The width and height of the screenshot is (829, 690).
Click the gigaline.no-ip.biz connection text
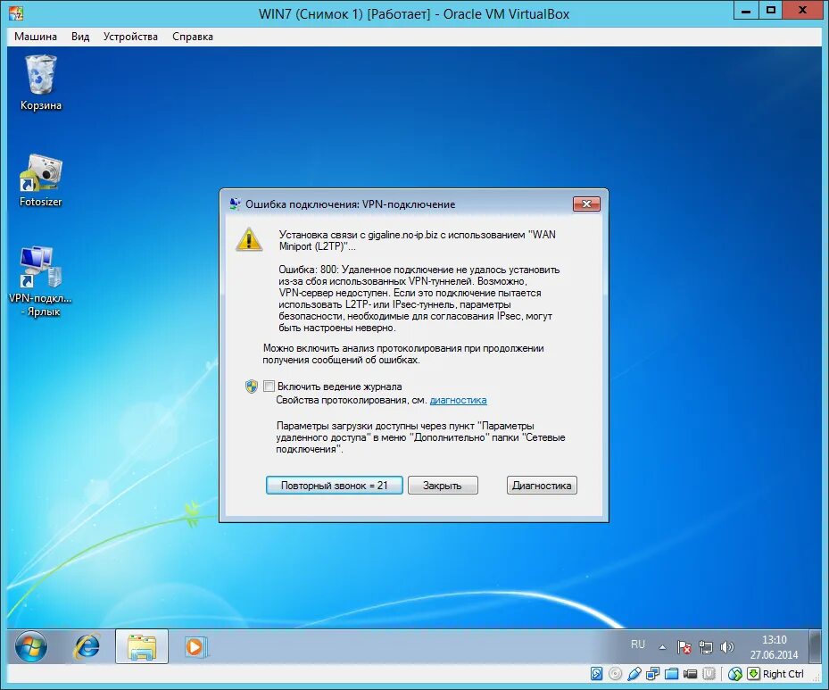pyautogui.click(x=417, y=241)
